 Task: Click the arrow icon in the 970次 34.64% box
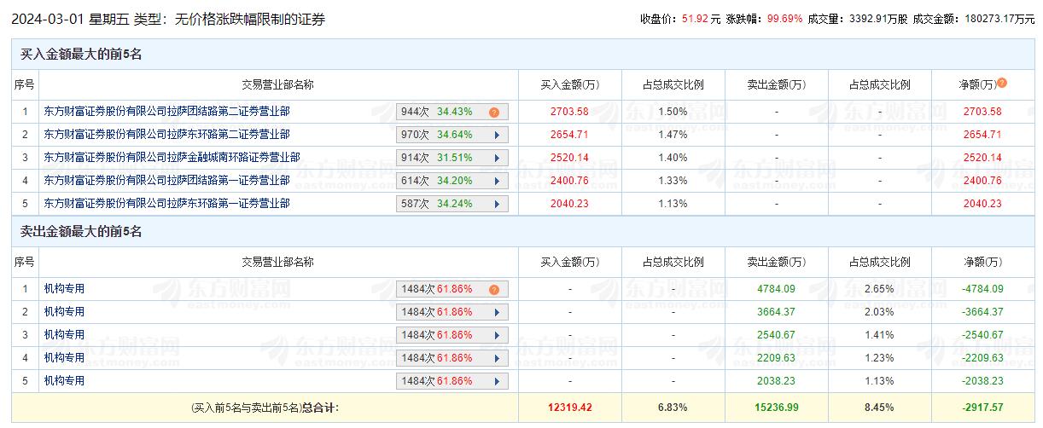click(x=495, y=135)
